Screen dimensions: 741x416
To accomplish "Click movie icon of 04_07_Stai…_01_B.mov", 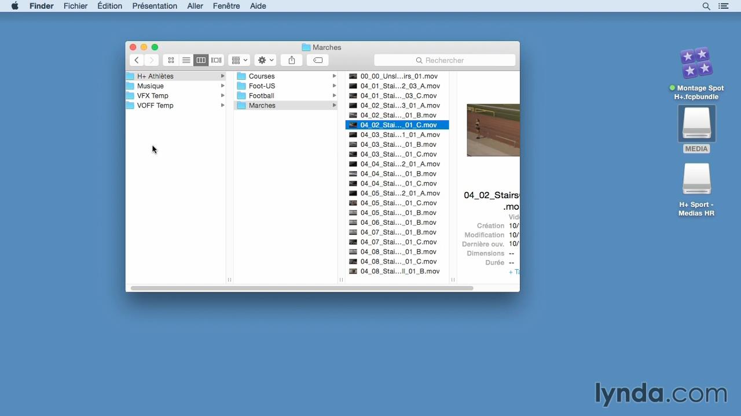I will tap(353, 232).
